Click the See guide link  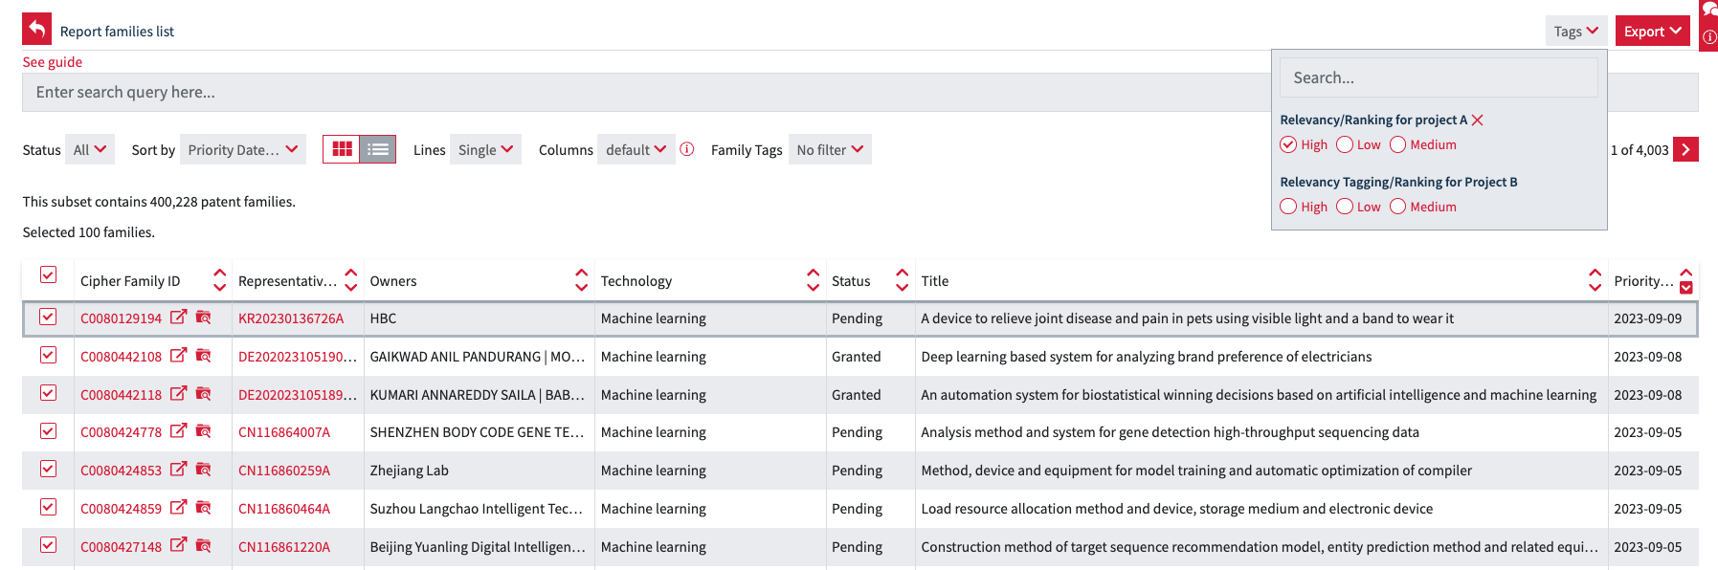[53, 62]
